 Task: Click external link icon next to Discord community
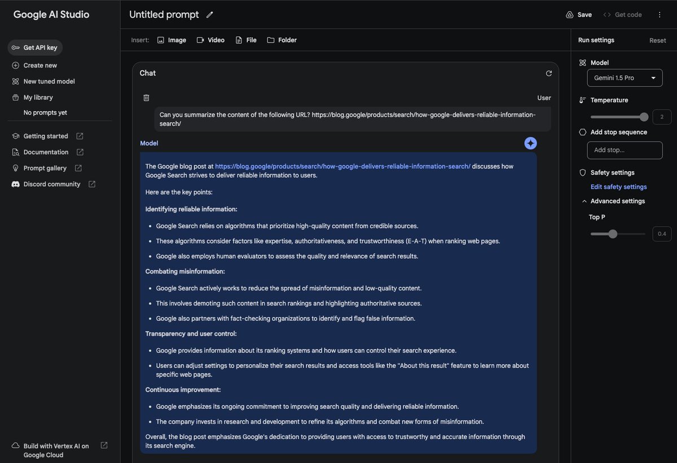(x=92, y=184)
